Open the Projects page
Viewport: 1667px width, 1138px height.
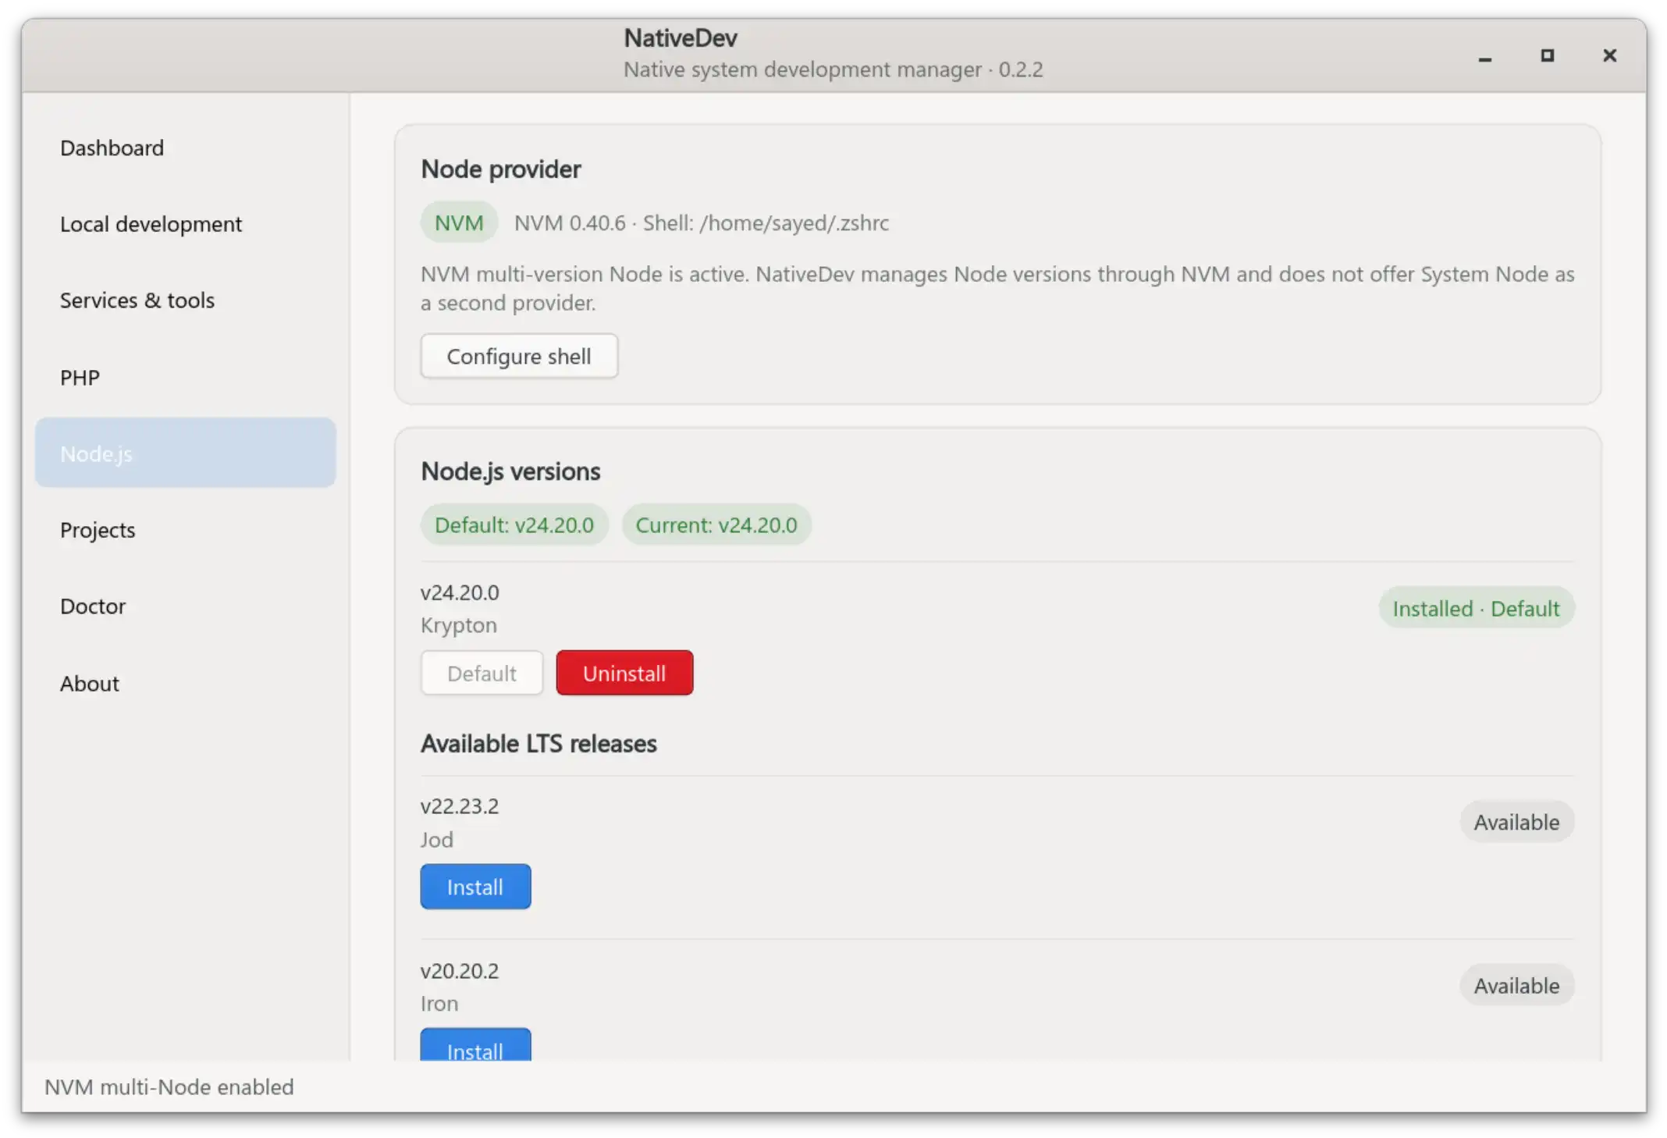pos(185,530)
